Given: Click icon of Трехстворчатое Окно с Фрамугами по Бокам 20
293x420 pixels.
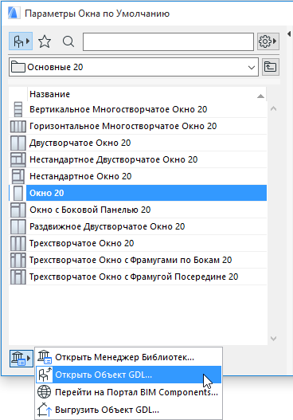Looking at the screenshot, I should click(x=18, y=260).
